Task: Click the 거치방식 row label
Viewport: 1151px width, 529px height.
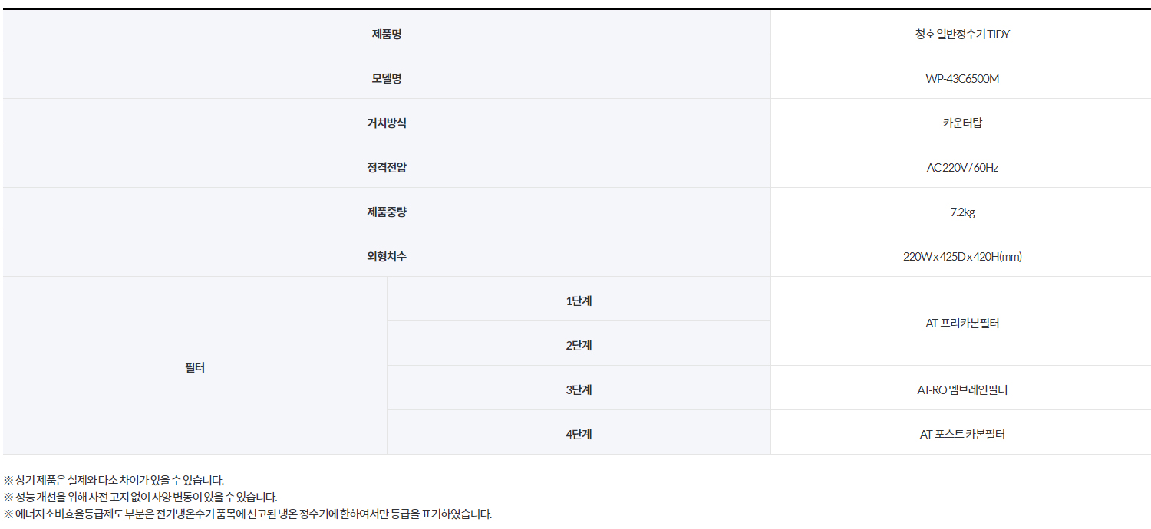Action: (x=387, y=123)
